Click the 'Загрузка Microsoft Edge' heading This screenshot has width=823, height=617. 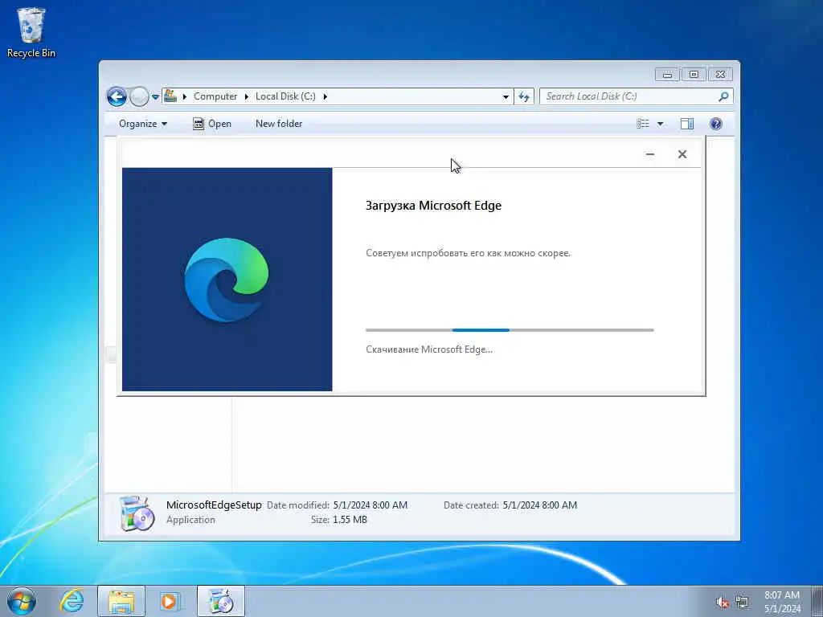pyautogui.click(x=433, y=206)
